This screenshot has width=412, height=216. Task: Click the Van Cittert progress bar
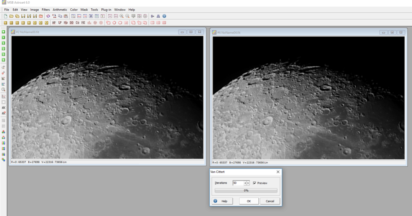point(246,191)
